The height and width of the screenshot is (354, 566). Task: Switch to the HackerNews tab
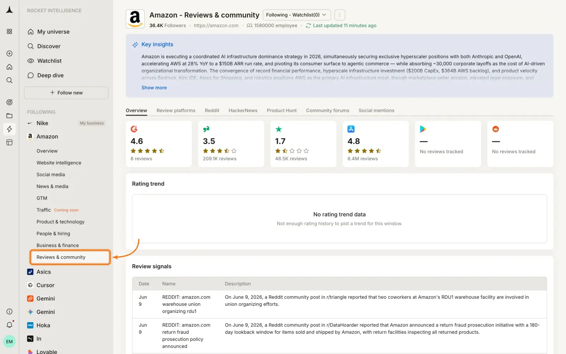(243, 110)
